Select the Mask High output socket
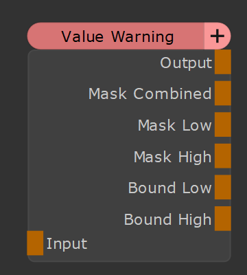The image size is (247, 275). [223, 156]
